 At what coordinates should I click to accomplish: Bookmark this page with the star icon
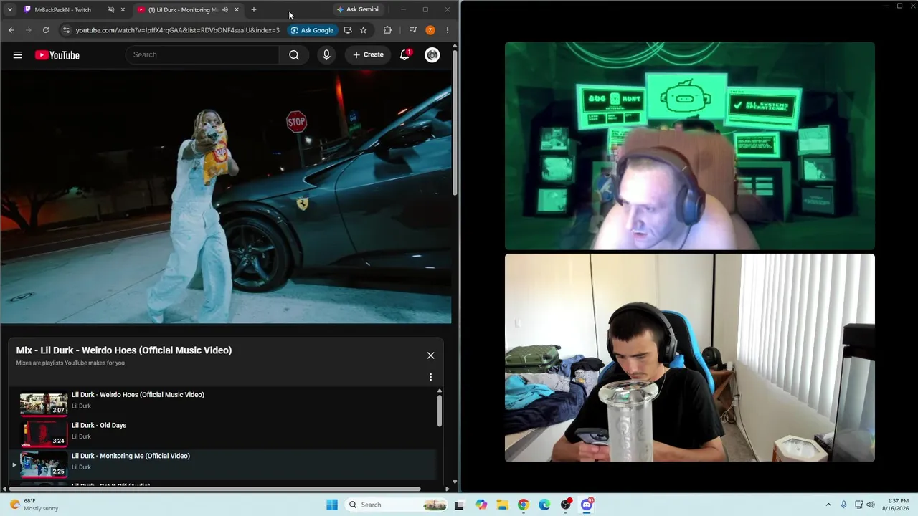[364, 30]
